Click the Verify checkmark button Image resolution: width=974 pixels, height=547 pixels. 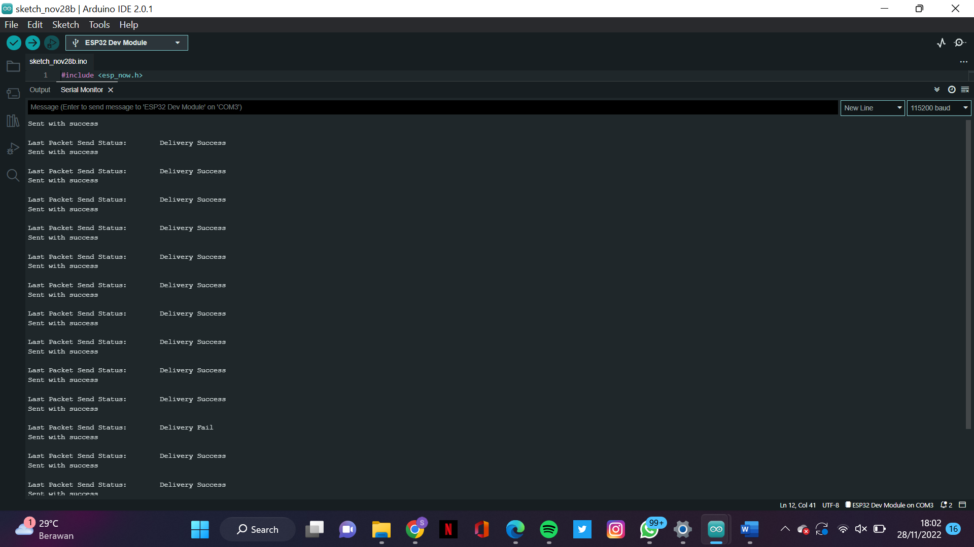14,43
